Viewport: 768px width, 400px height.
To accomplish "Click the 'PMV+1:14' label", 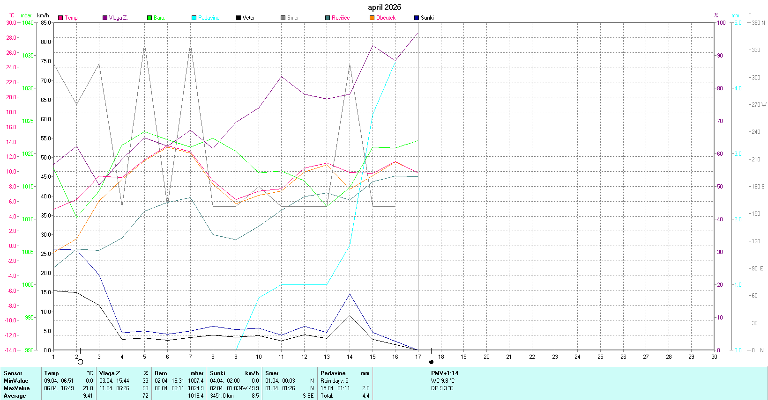I will [x=445, y=373].
